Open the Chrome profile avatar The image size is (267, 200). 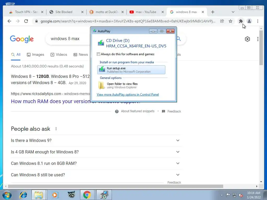pyautogui.click(x=249, y=21)
